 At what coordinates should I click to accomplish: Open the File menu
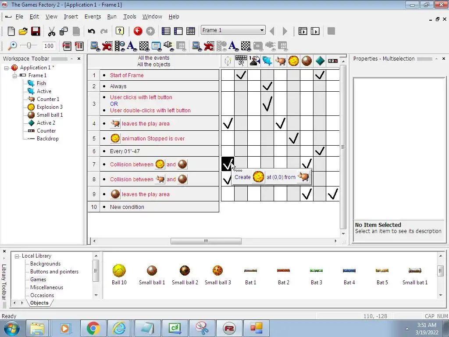(19, 17)
